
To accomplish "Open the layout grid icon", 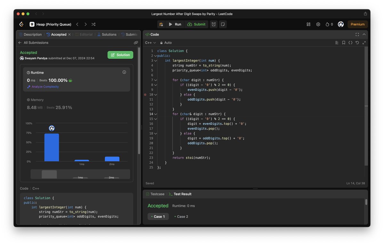I will tap(308, 24).
